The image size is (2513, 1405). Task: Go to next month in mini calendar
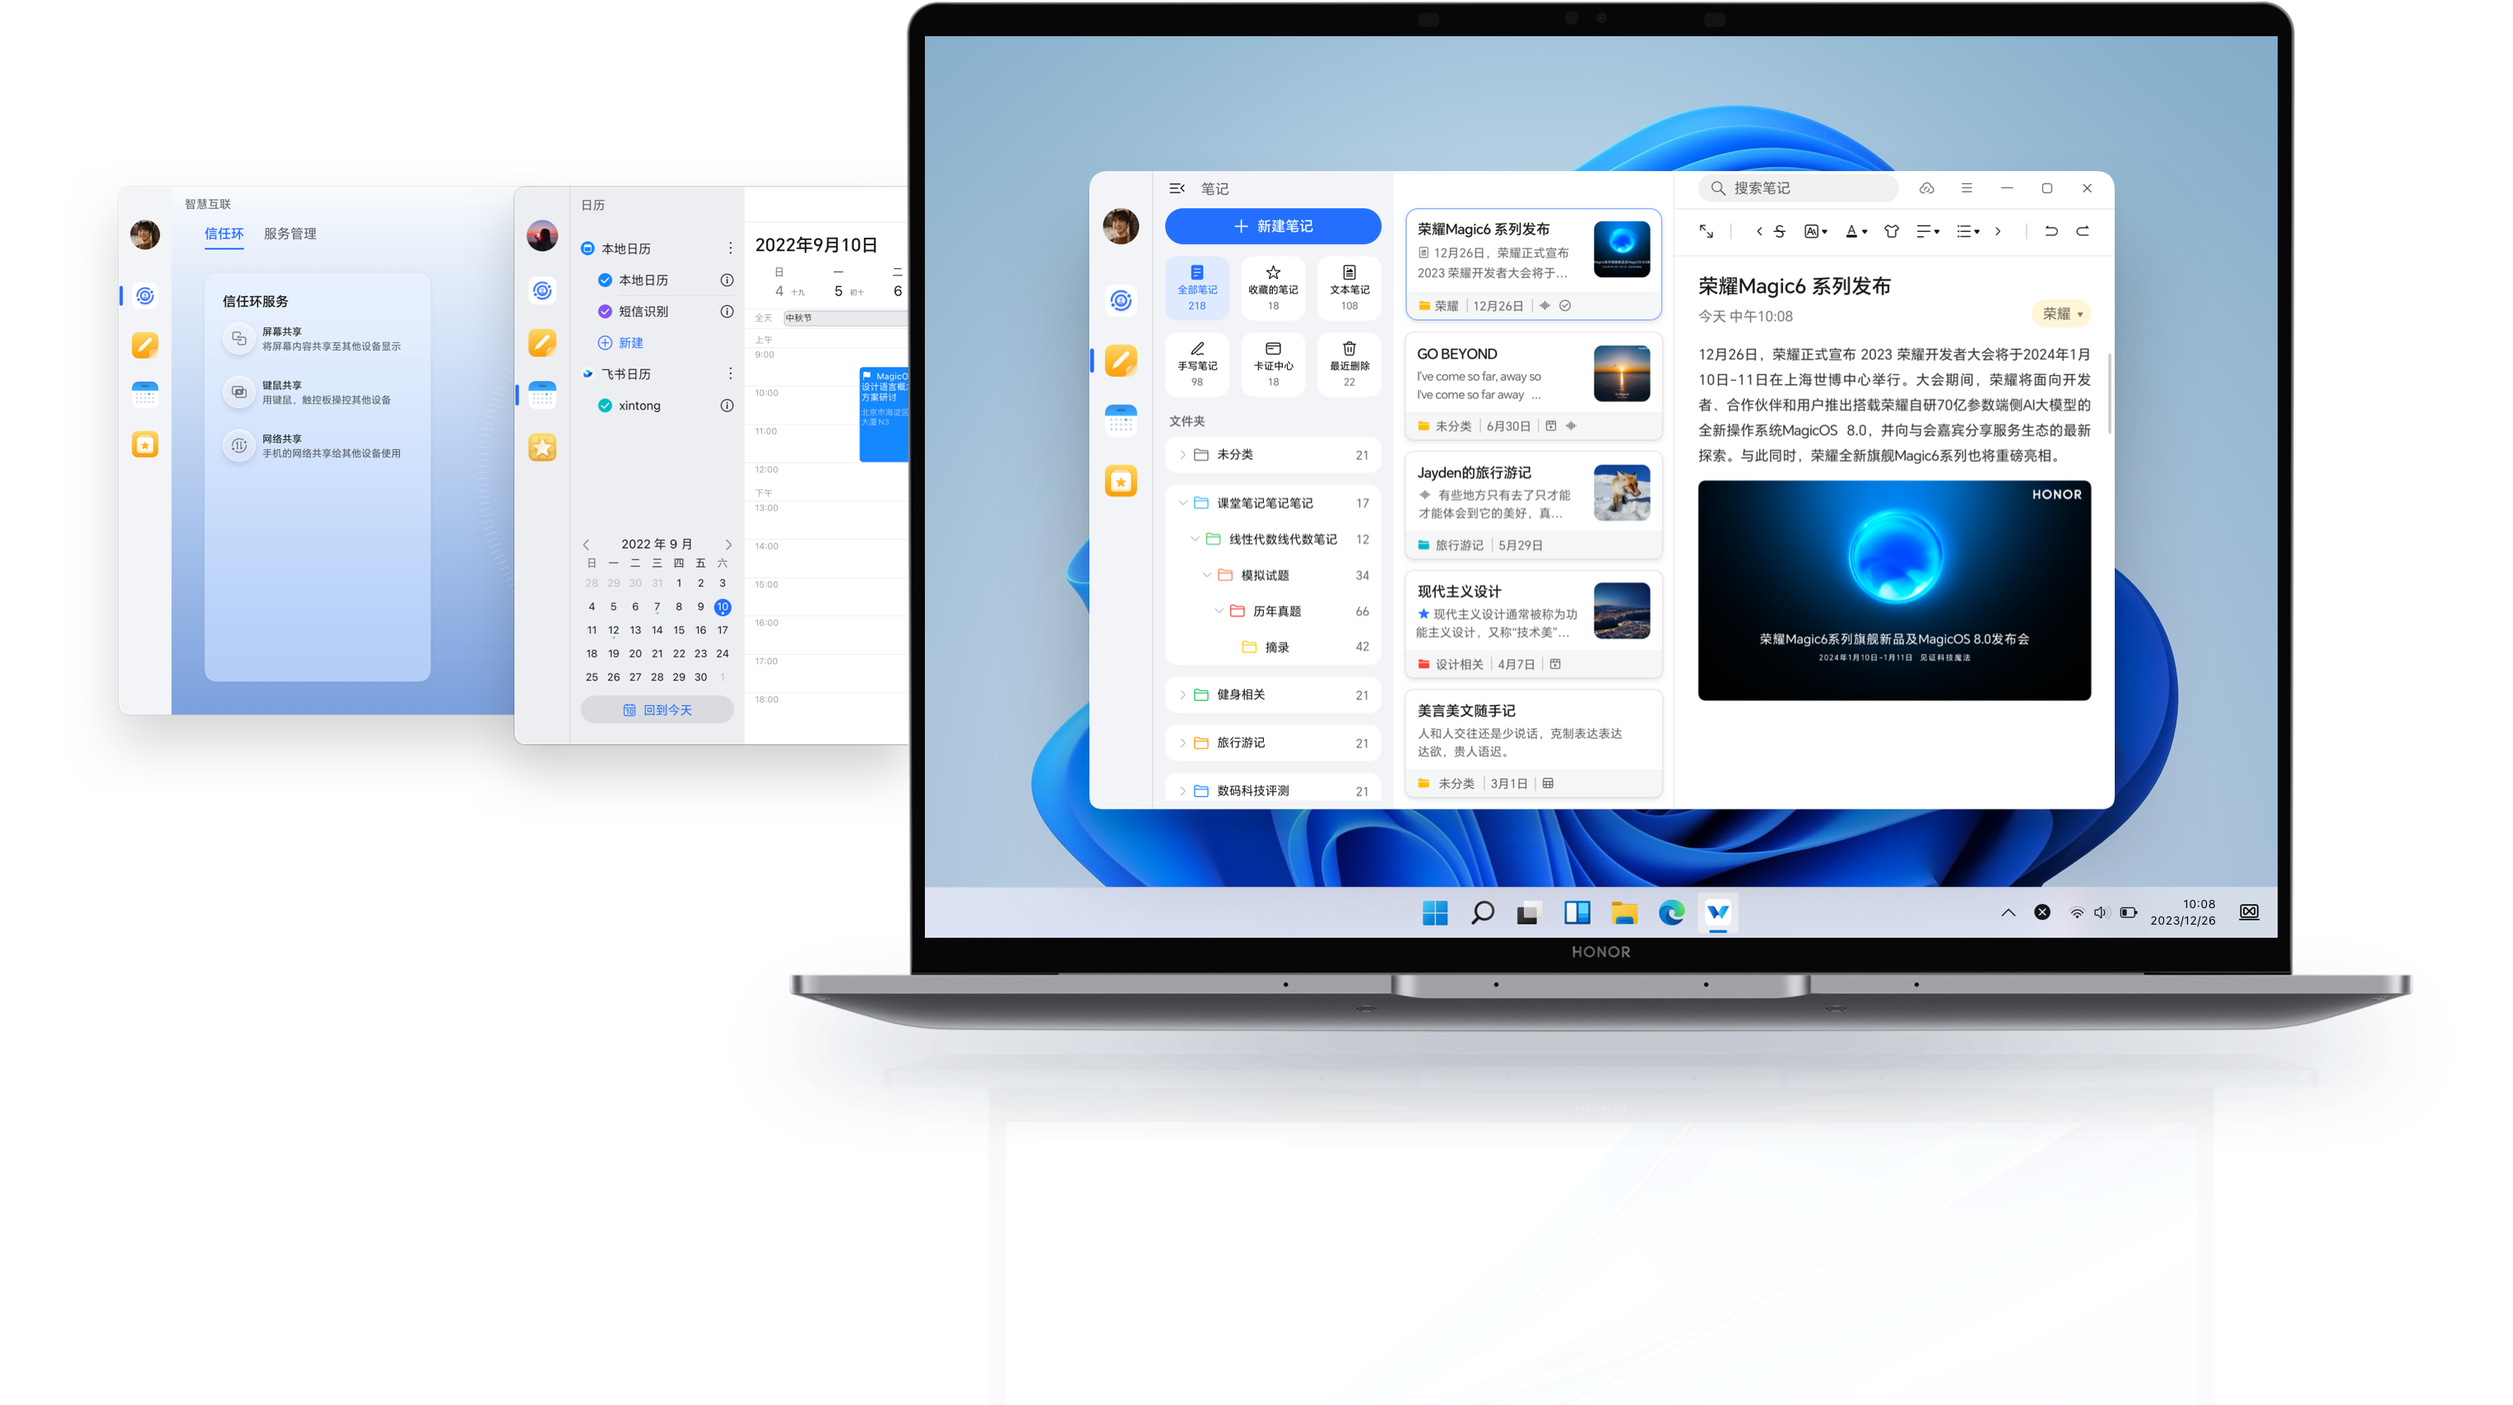[727, 544]
